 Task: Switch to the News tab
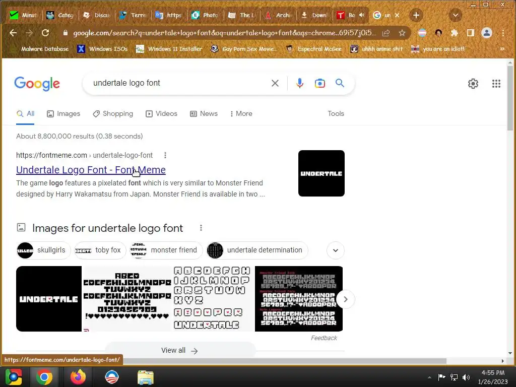coord(204,113)
